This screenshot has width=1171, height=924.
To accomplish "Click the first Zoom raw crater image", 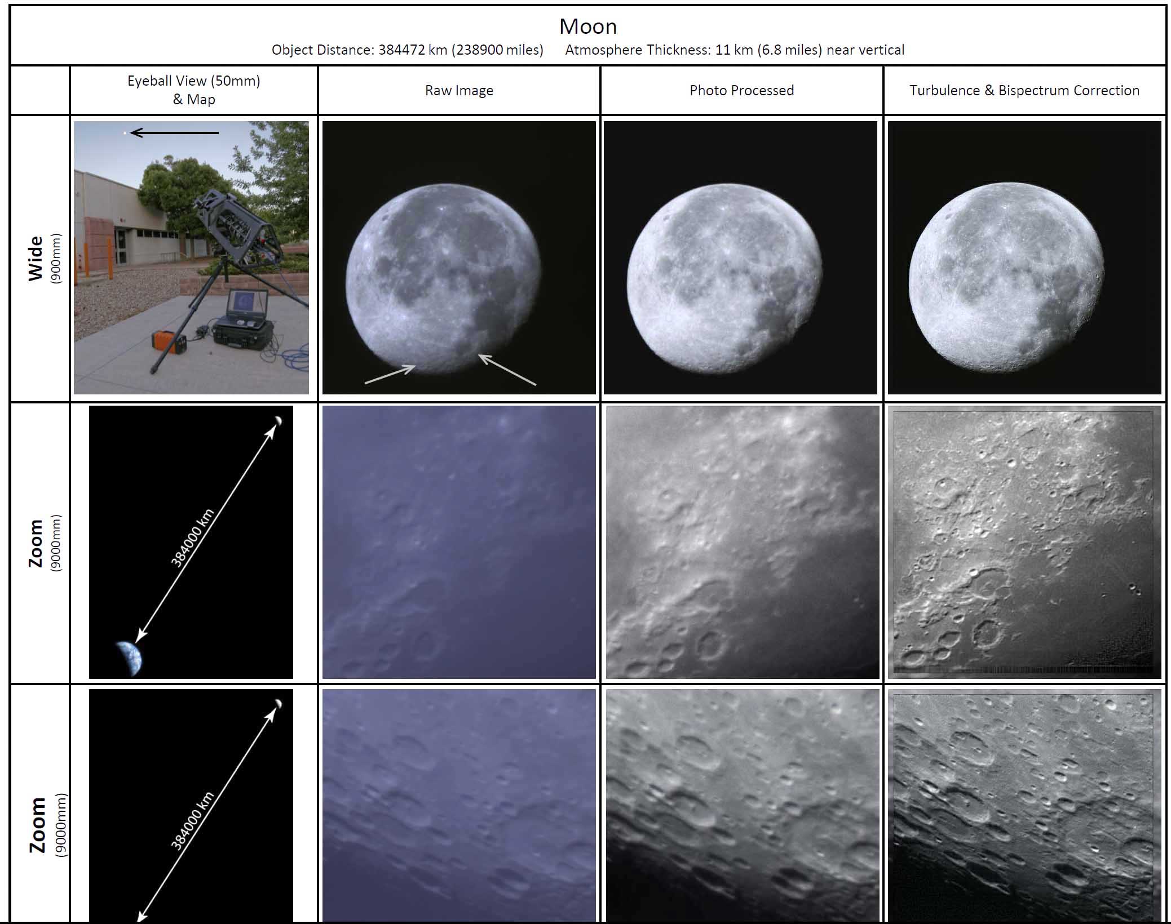I will [x=458, y=542].
